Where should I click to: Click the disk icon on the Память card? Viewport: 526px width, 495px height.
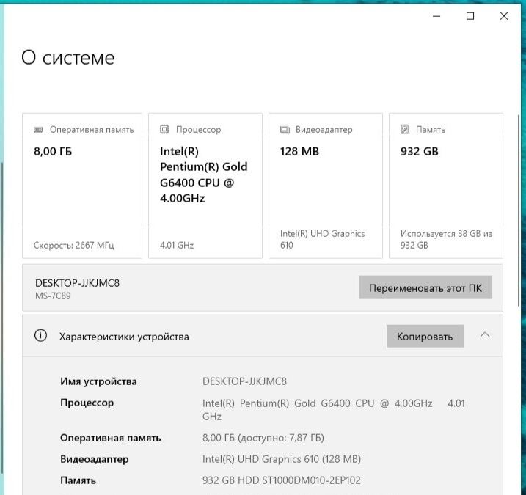(x=405, y=129)
